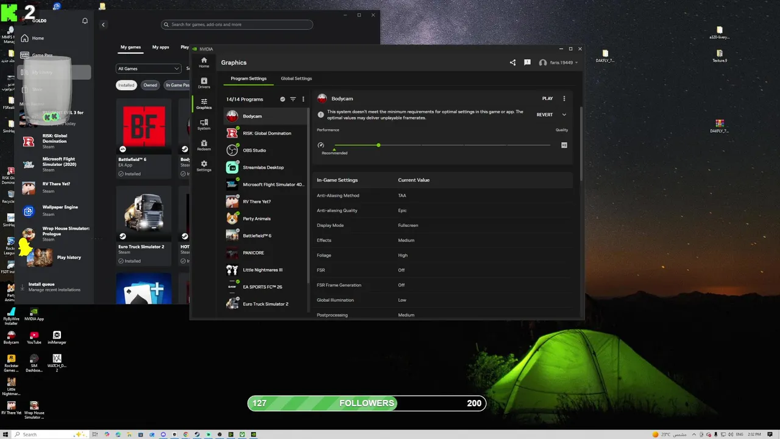Expand the chevron next to REVERT
This screenshot has height=439, width=780.
[564, 115]
